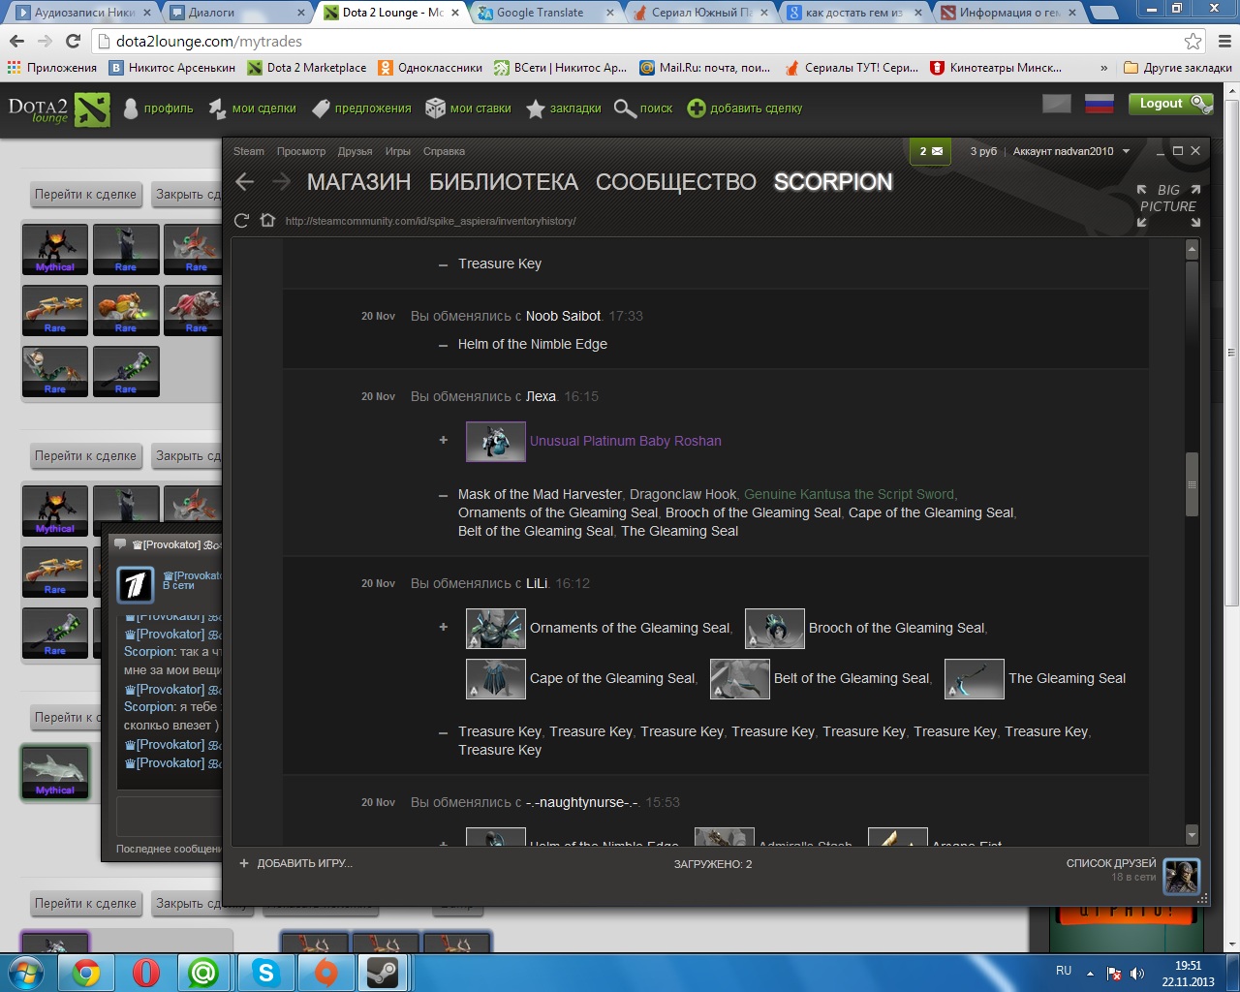Screen dimensions: 1240x992
Task: Open Opera browser from the taskbar
Action: 146,973
